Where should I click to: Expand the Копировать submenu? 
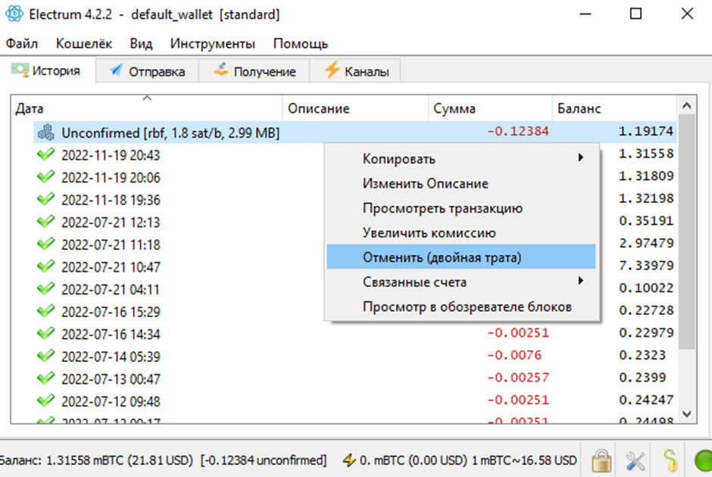[461, 159]
